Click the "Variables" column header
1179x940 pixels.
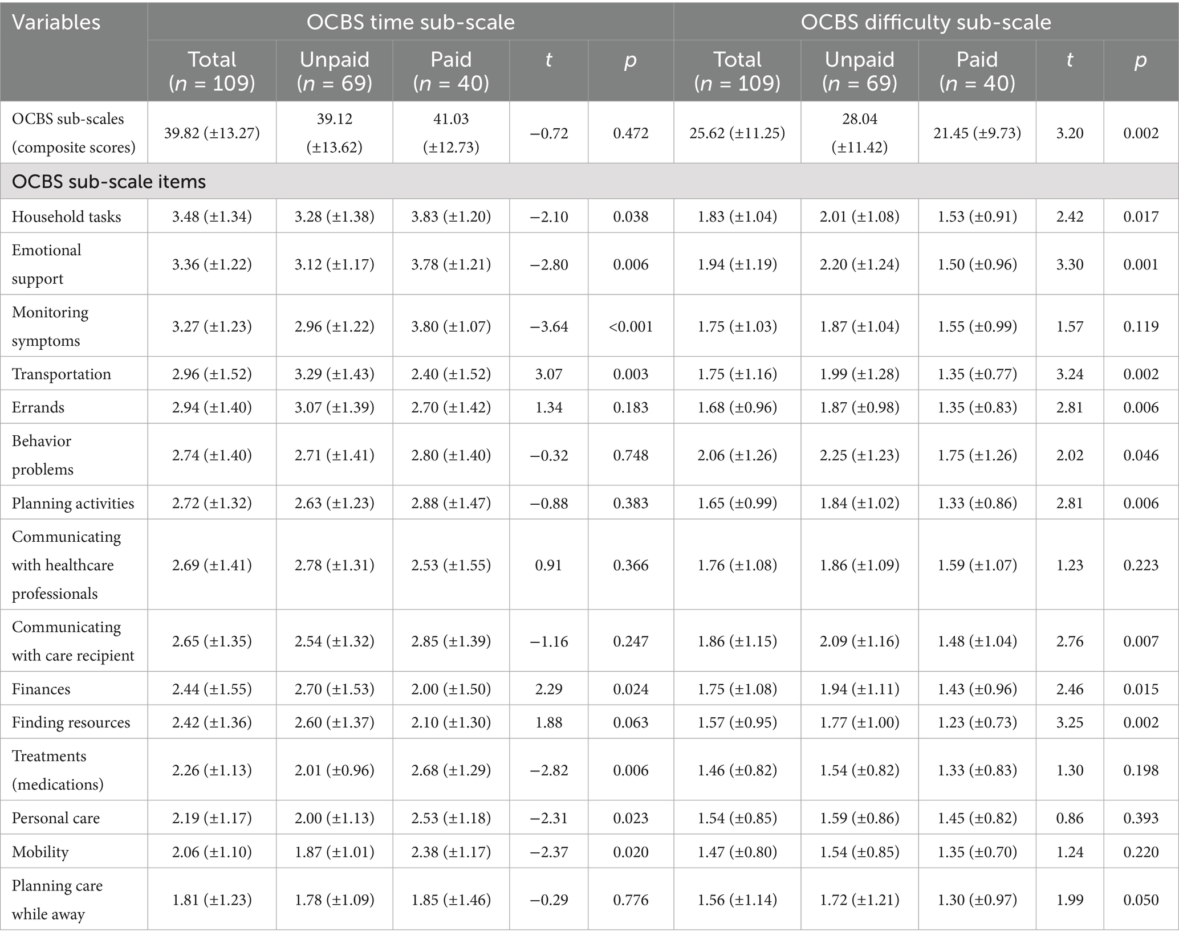(56, 22)
